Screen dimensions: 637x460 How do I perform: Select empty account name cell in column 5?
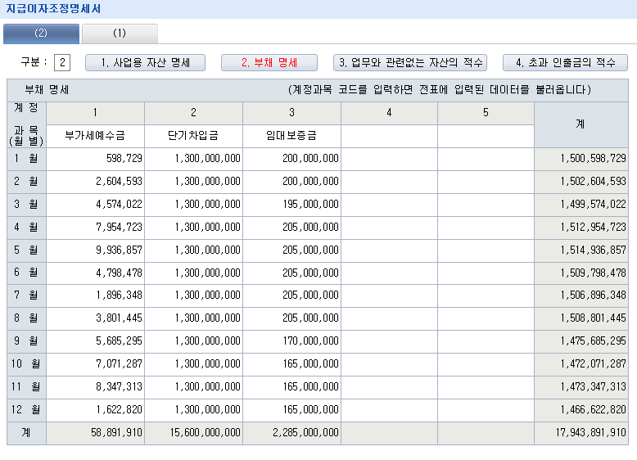[486, 136]
